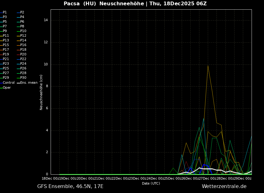This screenshot has height=193, width=264.
Task: Select the P25 legend entry
Action: pyautogui.click(x=6, y=68)
